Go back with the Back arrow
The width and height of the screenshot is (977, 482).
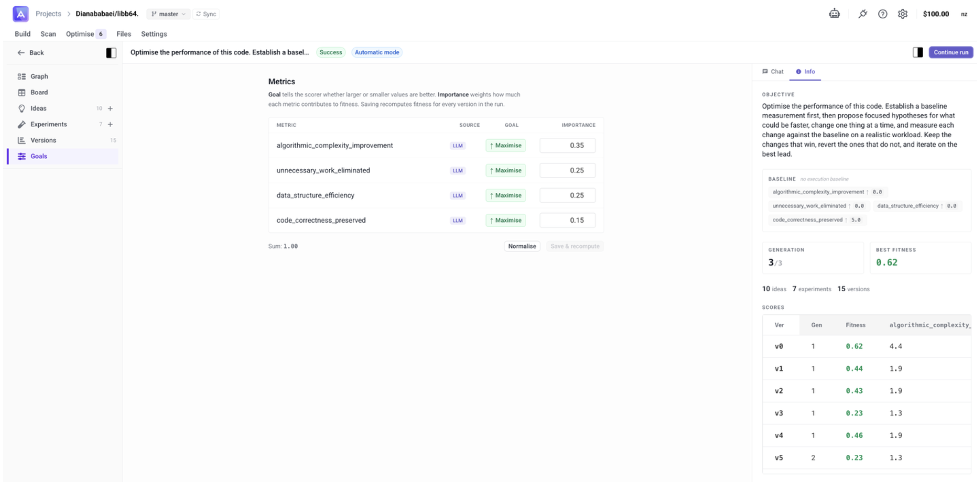pyautogui.click(x=30, y=52)
